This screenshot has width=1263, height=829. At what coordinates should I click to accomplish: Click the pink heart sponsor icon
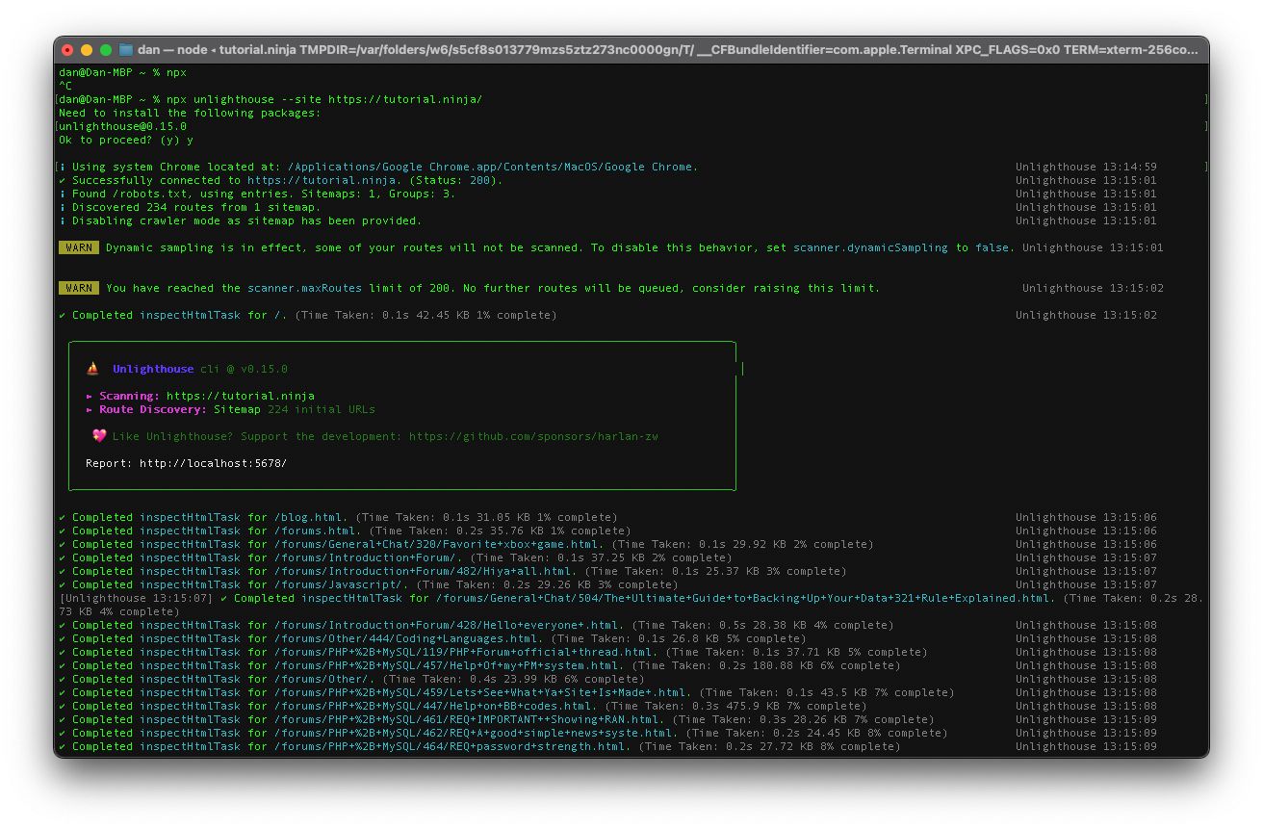[99, 436]
